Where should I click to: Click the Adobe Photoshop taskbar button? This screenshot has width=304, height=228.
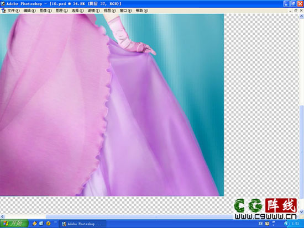point(82,224)
